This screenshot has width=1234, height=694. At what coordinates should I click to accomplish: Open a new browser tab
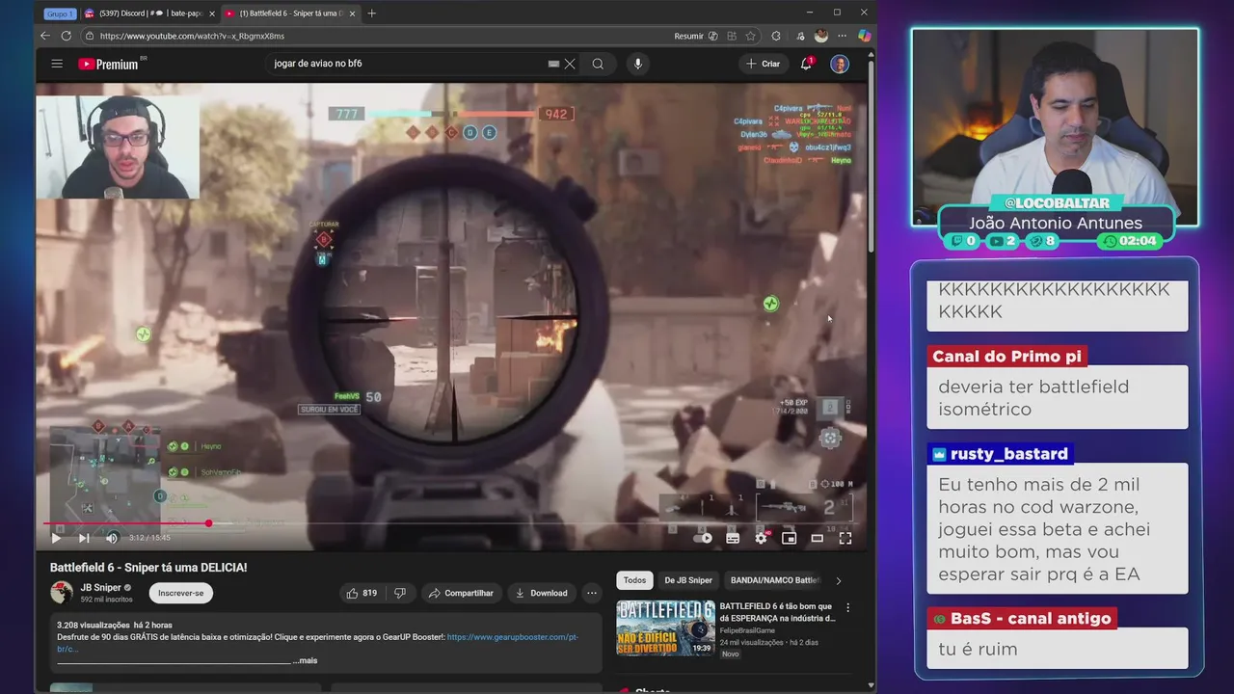click(372, 13)
